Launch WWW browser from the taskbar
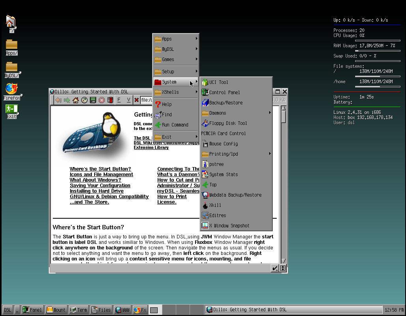 [x=123, y=310]
